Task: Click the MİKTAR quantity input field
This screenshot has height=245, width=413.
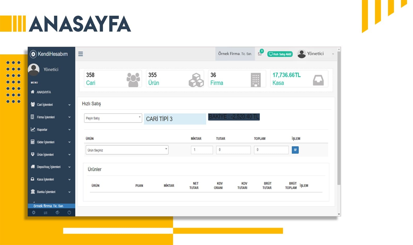Action: point(202,150)
